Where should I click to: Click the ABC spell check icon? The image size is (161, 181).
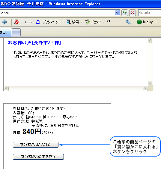click(x=88, y=22)
